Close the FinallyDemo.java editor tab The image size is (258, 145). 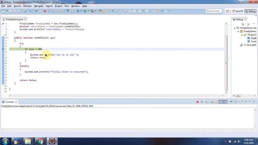click(25, 19)
